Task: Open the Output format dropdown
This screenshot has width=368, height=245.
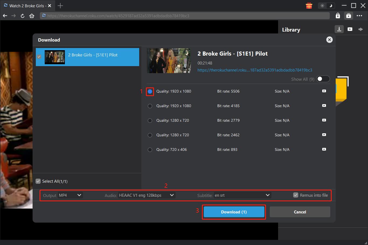Action: [70, 195]
